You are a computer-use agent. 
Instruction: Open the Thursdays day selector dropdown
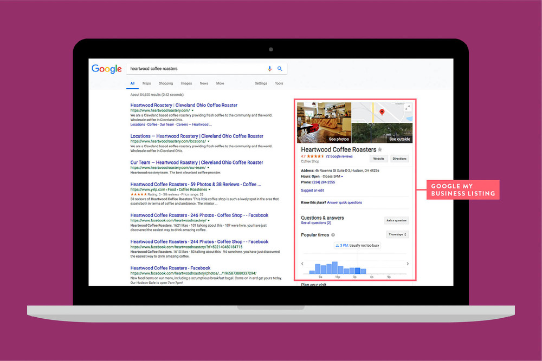point(397,235)
